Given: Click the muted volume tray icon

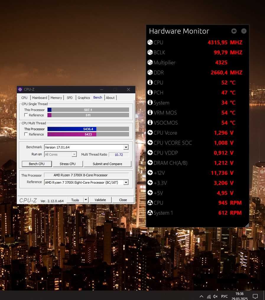Looking at the screenshot, I should [x=215, y=296].
